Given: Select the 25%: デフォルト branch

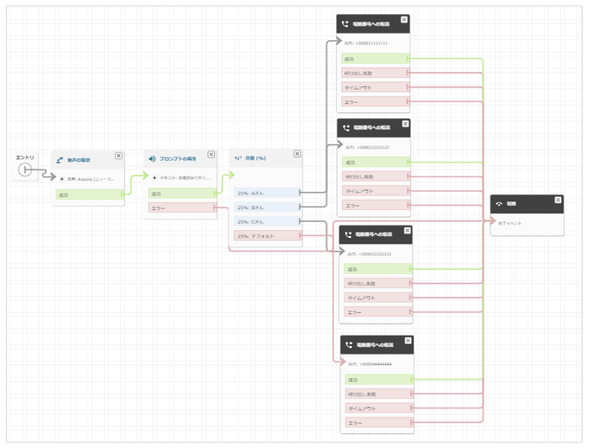Looking at the screenshot, I should (x=268, y=236).
